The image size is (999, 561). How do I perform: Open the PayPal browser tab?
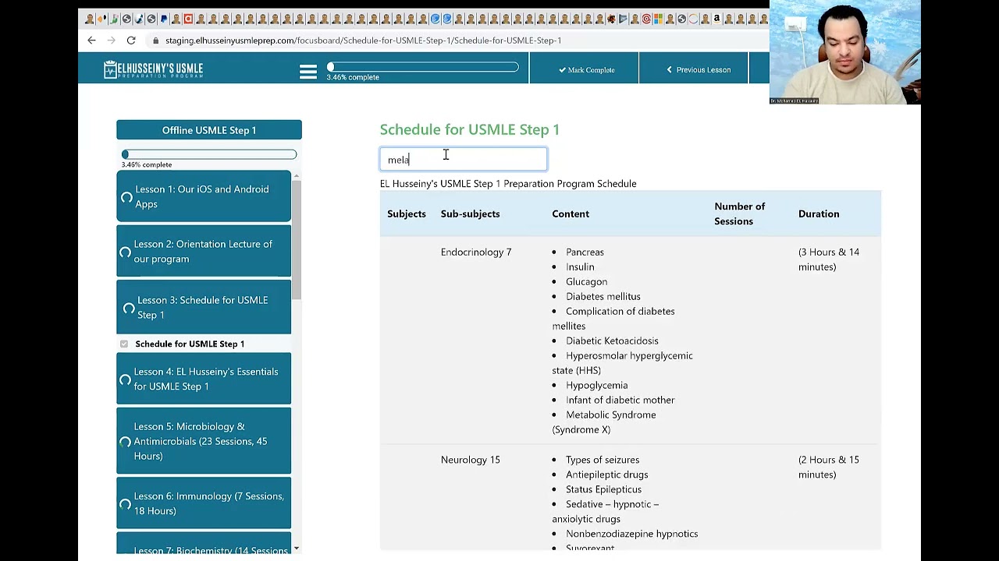(x=164, y=19)
